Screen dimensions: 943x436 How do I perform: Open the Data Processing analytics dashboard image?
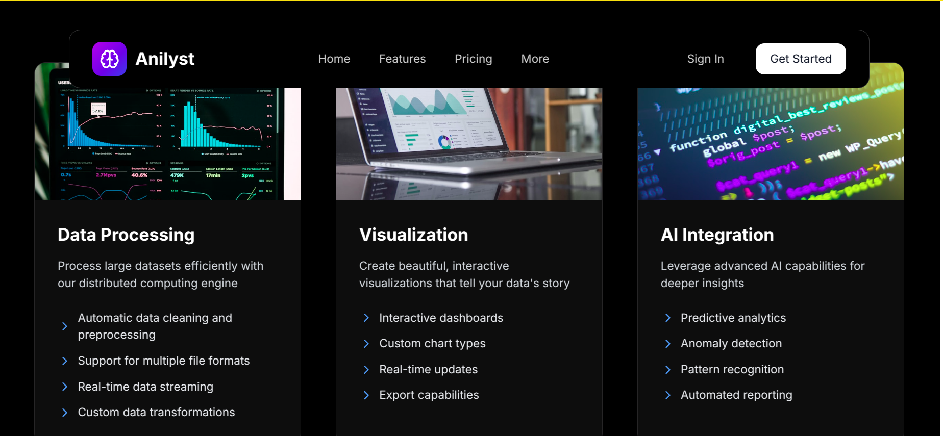[167, 144]
